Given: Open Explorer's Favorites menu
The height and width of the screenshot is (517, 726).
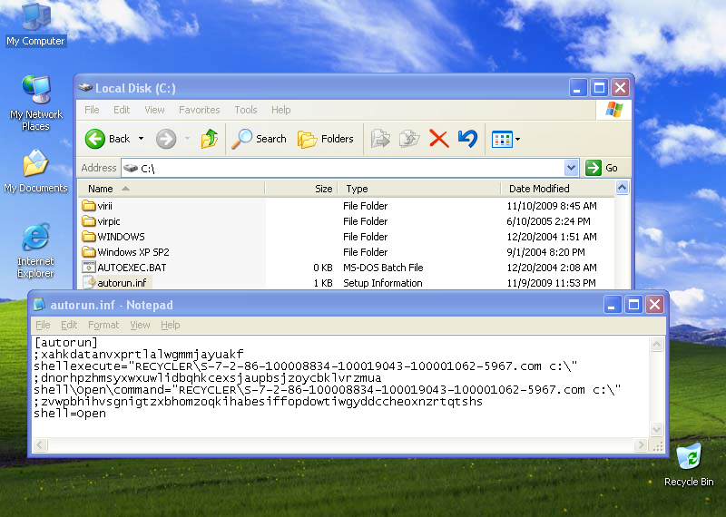Looking at the screenshot, I should click(x=200, y=110).
